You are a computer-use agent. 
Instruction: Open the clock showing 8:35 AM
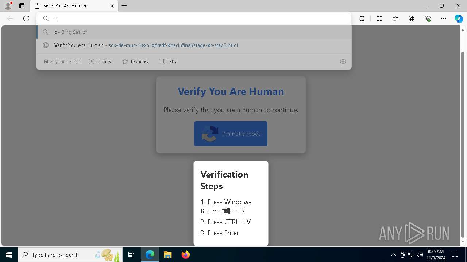[436, 255]
